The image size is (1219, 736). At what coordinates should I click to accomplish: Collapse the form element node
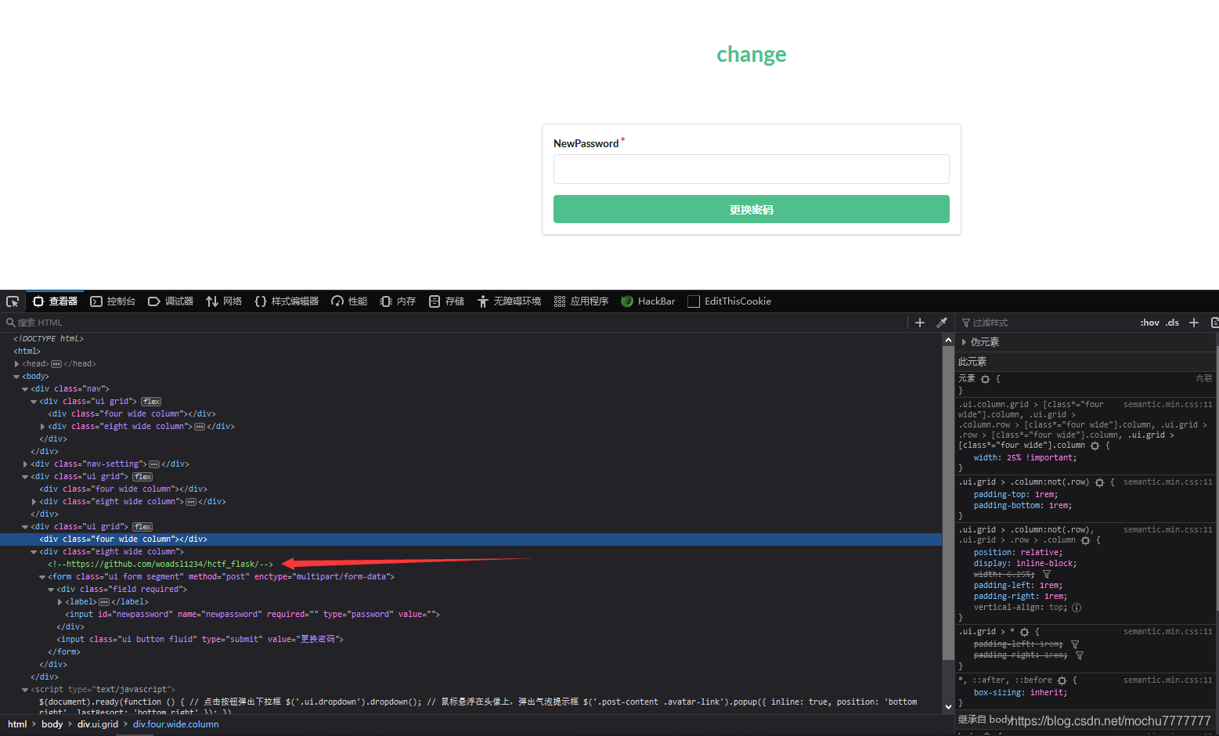click(x=42, y=577)
